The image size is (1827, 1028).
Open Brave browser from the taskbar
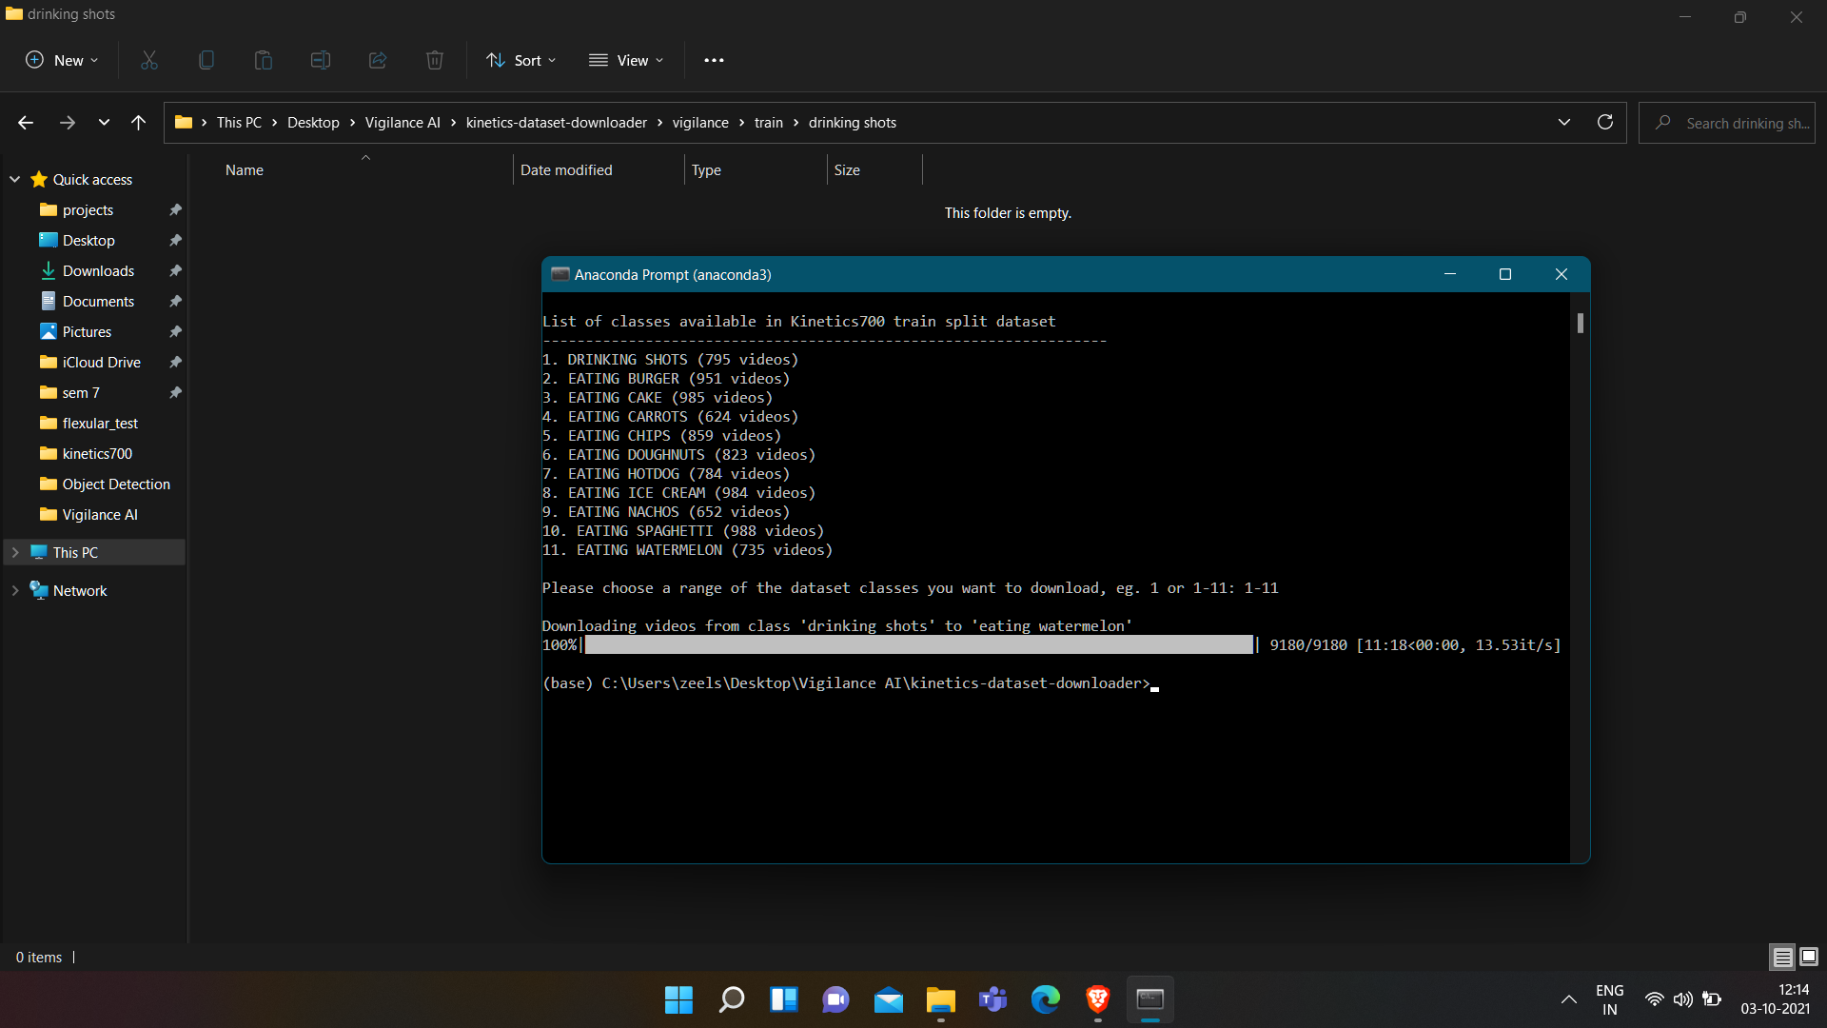[x=1097, y=999]
